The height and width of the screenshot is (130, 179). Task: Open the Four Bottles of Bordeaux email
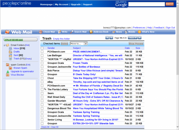(87, 67)
